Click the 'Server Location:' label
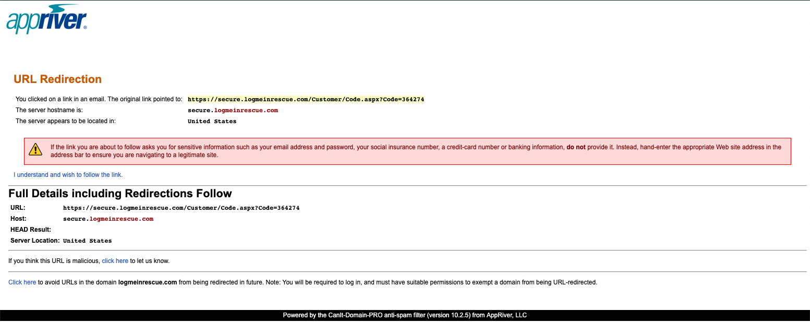This screenshot has width=810, height=322. (x=35, y=241)
